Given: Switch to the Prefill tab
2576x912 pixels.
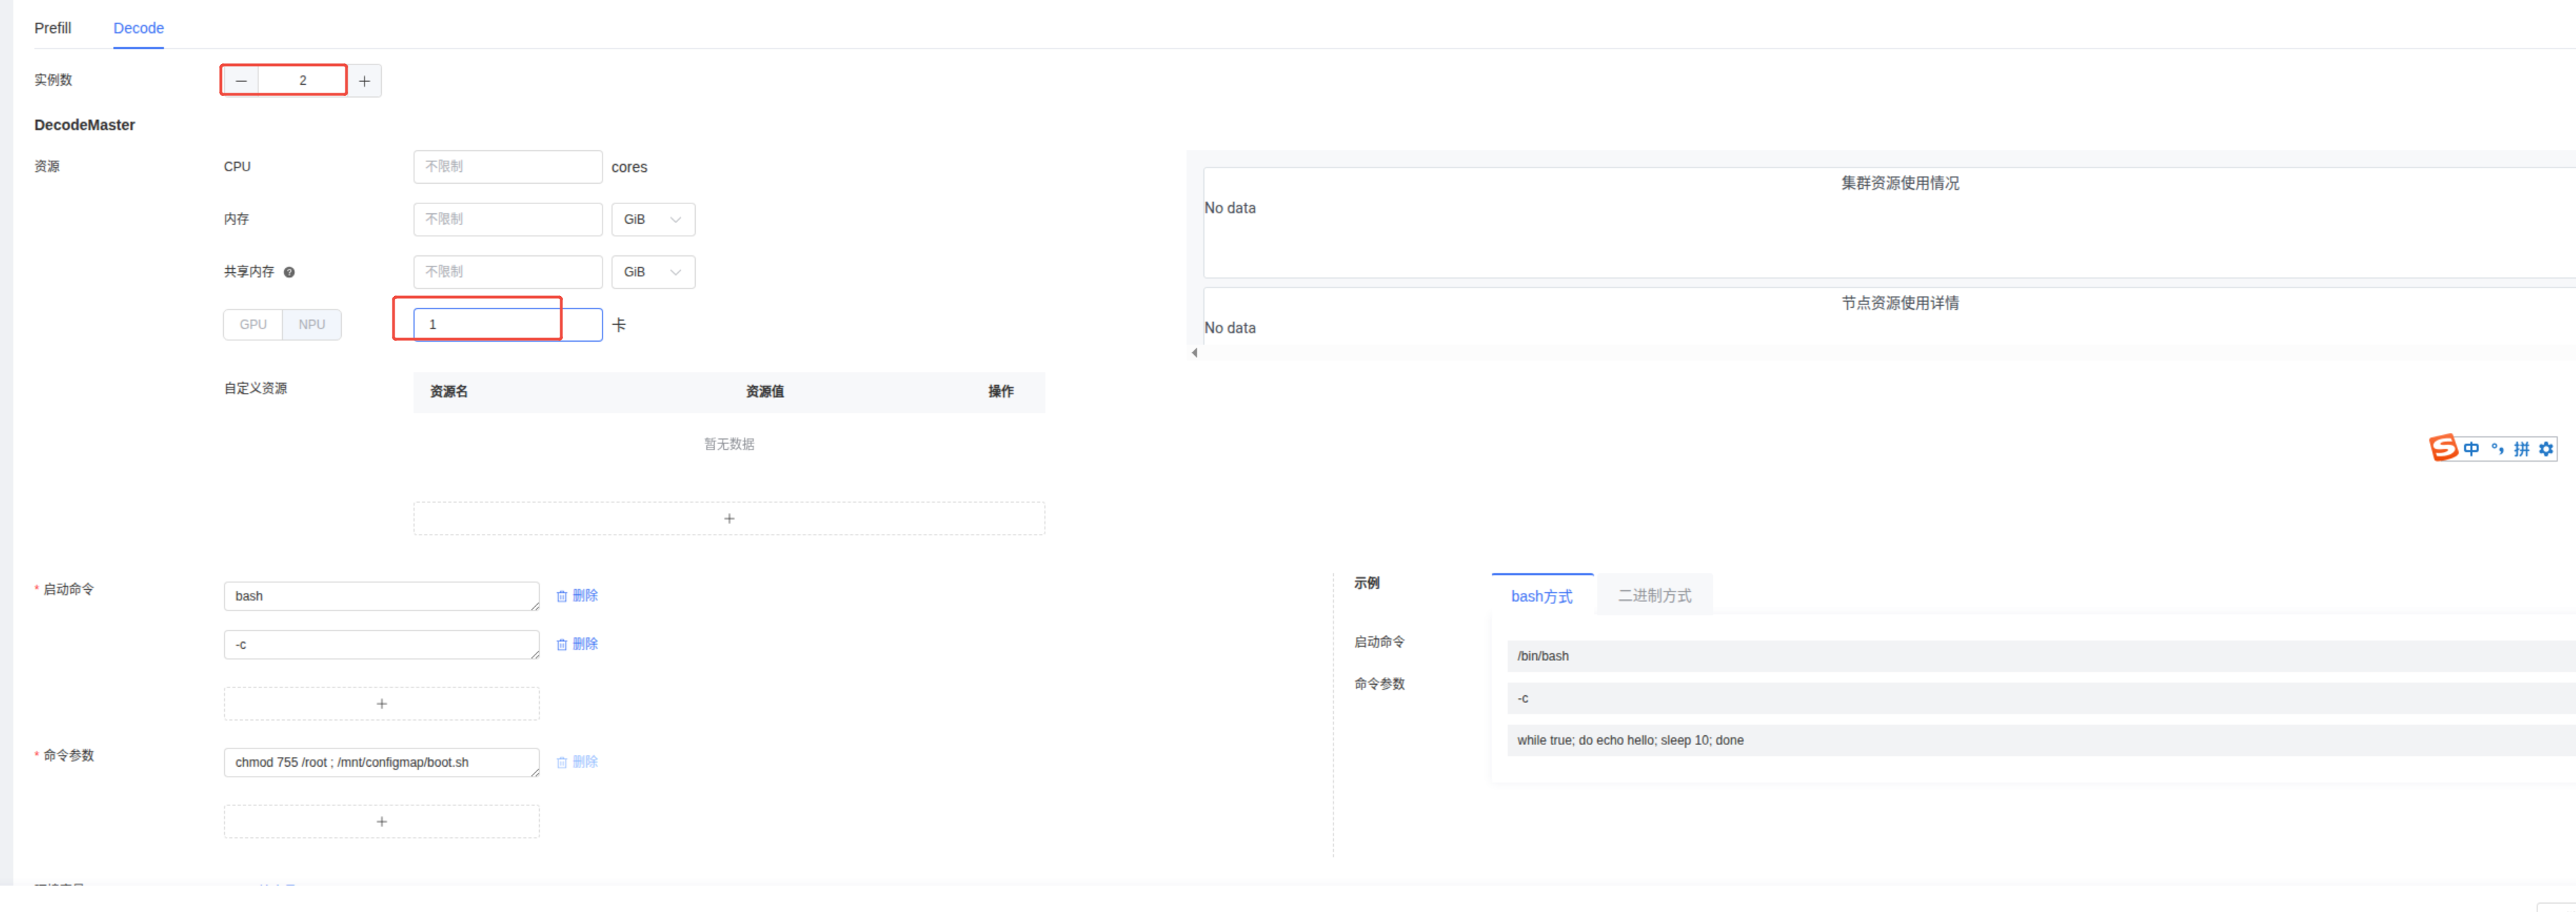Looking at the screenshot, I should 52,28.
